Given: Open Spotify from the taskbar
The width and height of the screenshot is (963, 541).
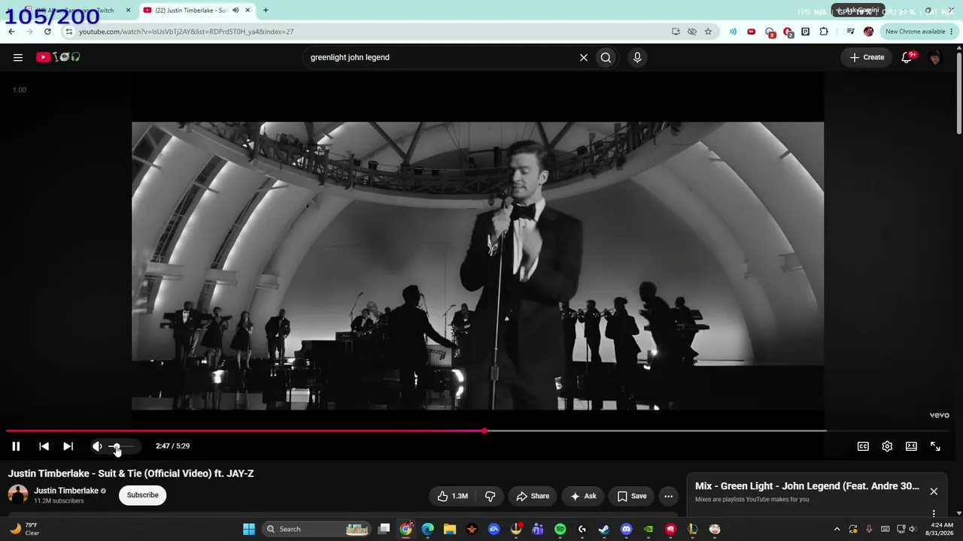Looking at the screenshot, I should coord(560,529).
